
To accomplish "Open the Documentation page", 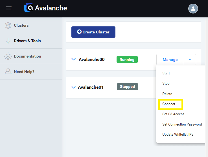I will 31,56.
